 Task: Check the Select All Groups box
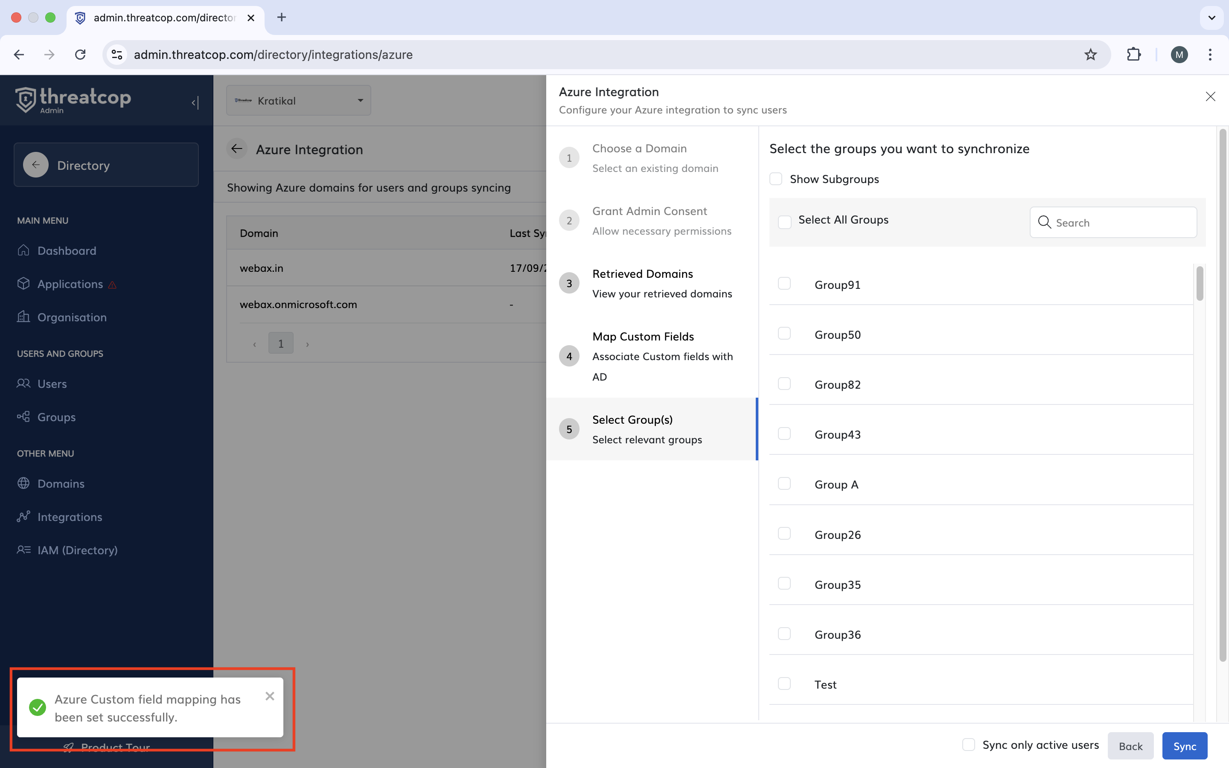784,221
